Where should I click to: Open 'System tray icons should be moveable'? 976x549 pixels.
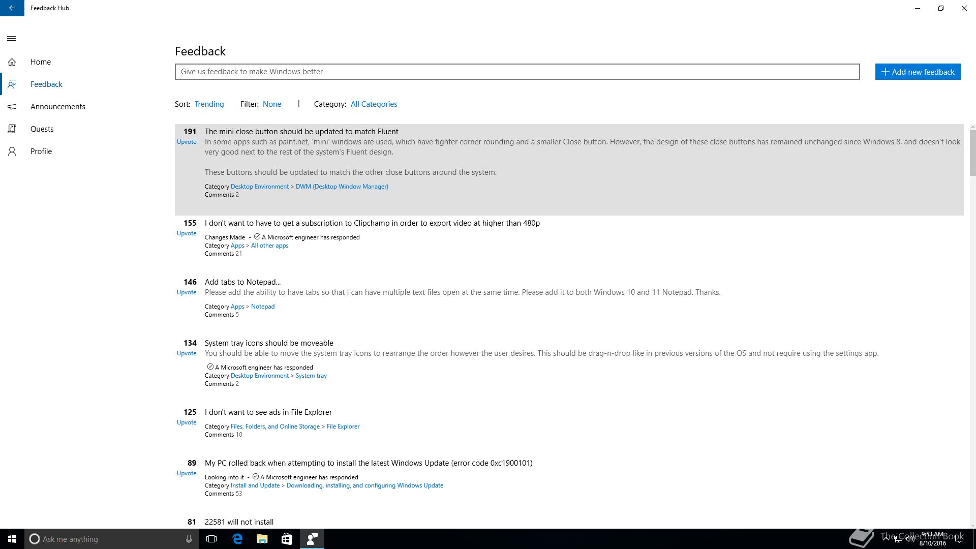point(269,343)
